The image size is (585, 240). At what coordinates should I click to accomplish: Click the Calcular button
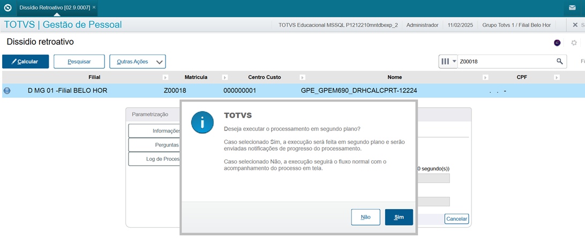(x=25, y=61)
